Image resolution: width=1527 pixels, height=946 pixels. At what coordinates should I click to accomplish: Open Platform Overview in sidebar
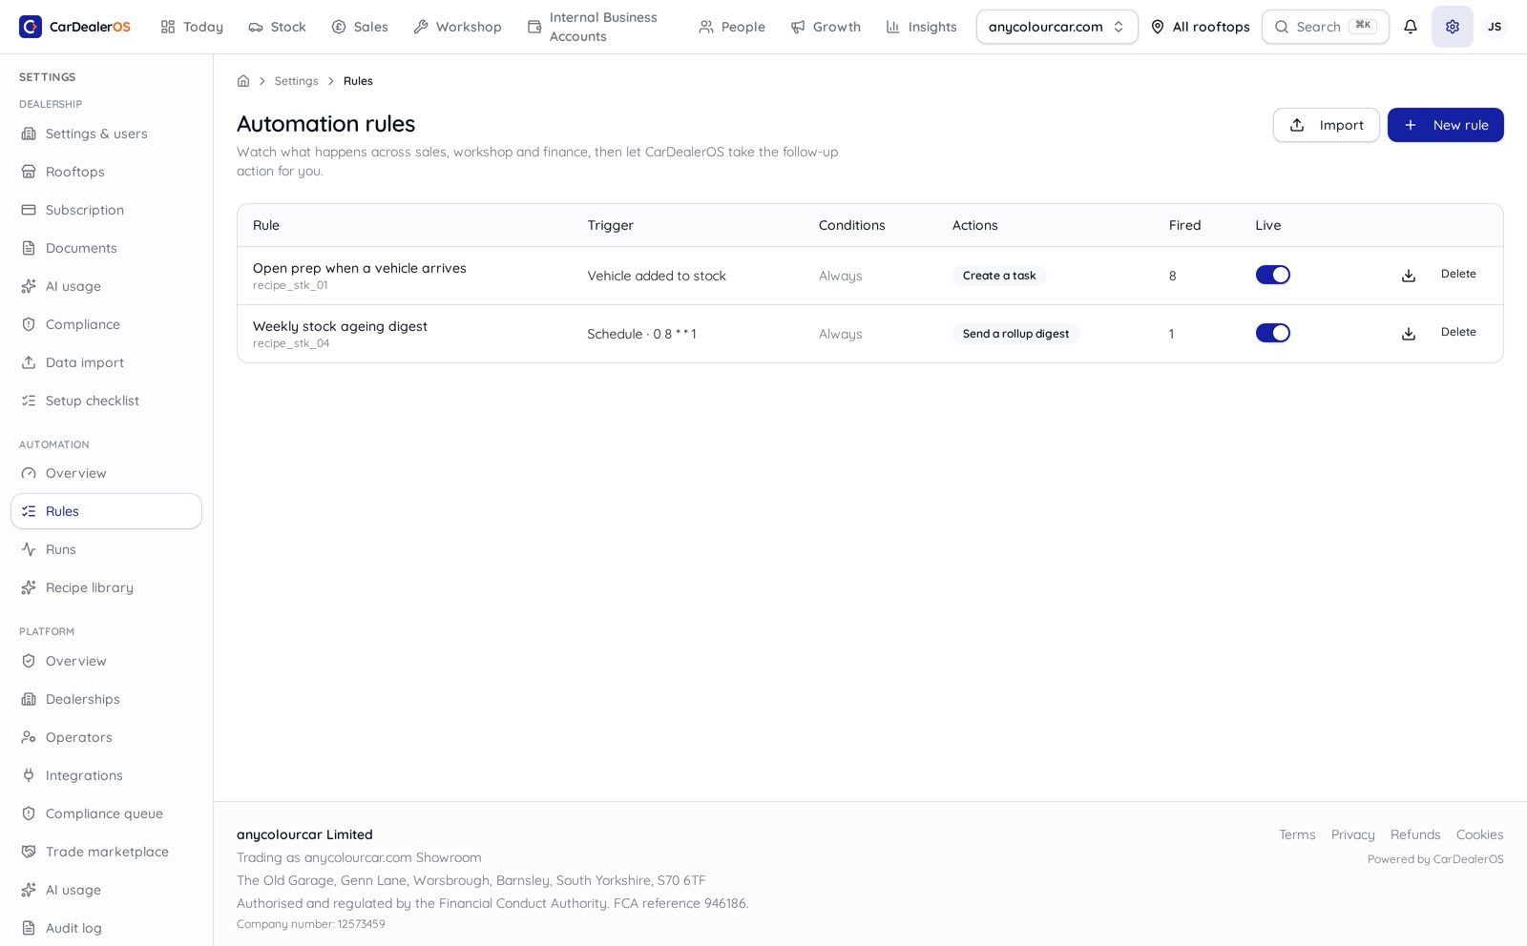pos(106,661)
